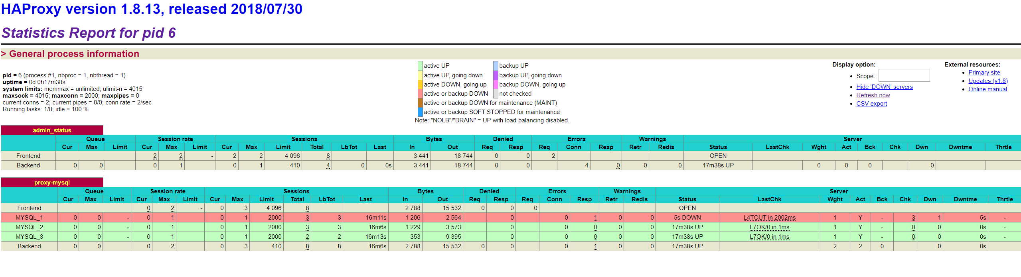1021x277 pixels.
Task: Click the 'backup UP' legend color box
Action: pos(496,66)
